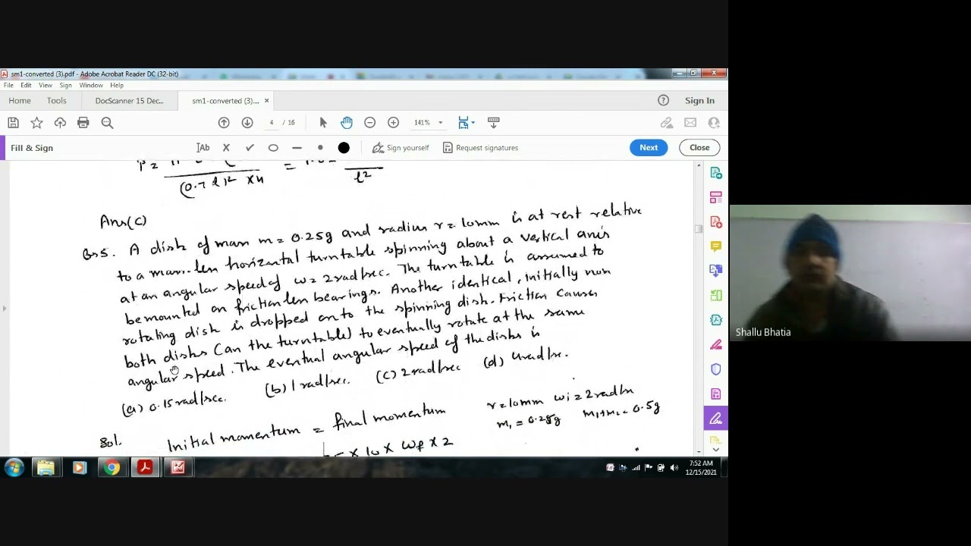Open the View menu

[46, 86]
